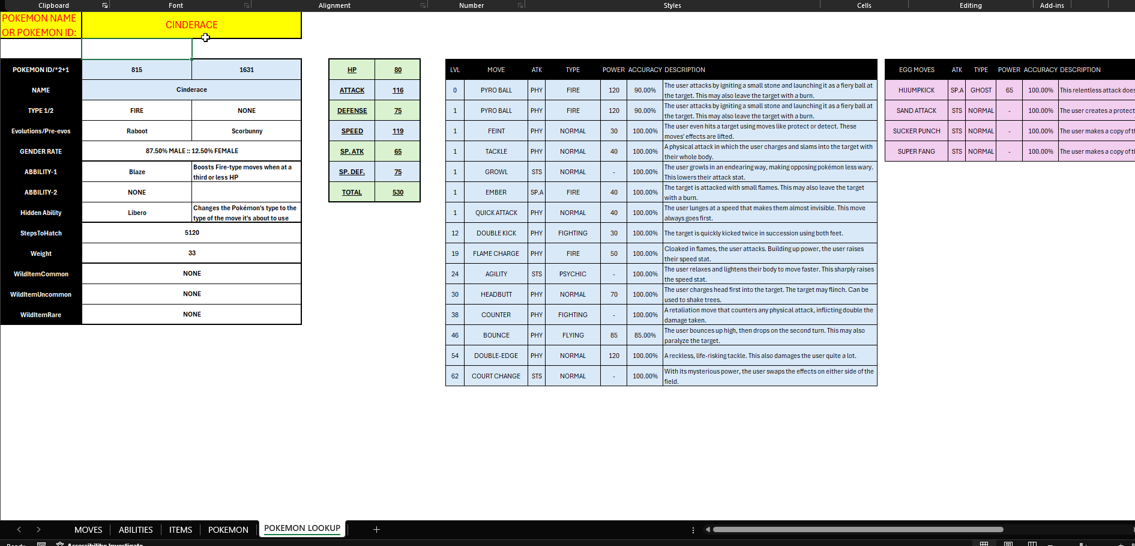
Task: Select the QUICK ATTACK move cell
Action: click(x=496, y=213)
